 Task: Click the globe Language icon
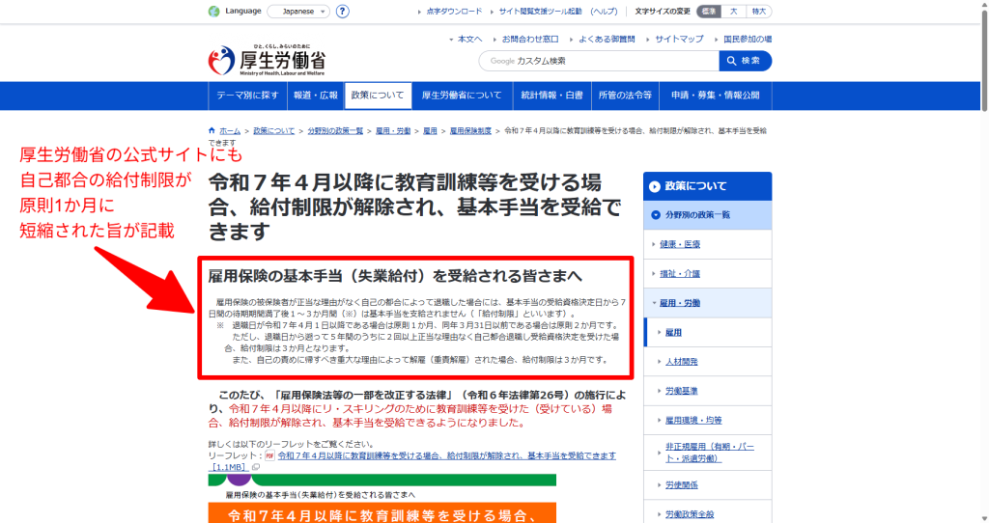pyautogui.click(x=213, y=12)
